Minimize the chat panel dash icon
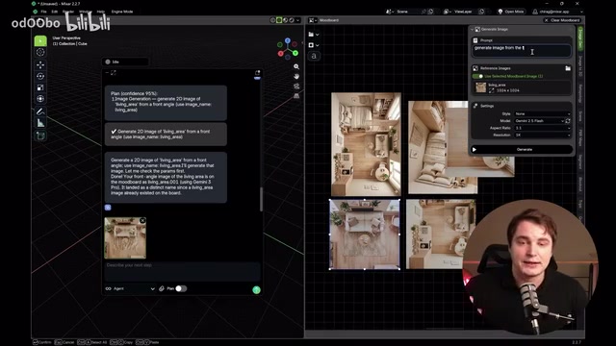Viewport: 616px width, 346px height. [x=107, y=73]
